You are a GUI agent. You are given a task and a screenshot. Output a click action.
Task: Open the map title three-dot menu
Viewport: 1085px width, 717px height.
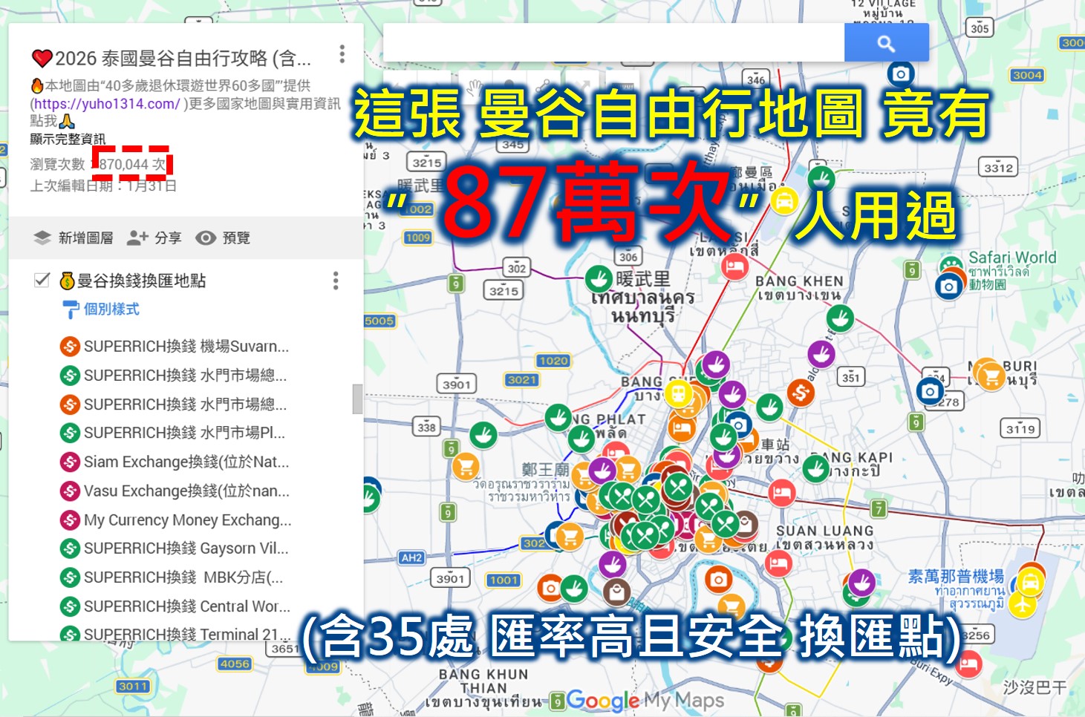coord(342,54)
